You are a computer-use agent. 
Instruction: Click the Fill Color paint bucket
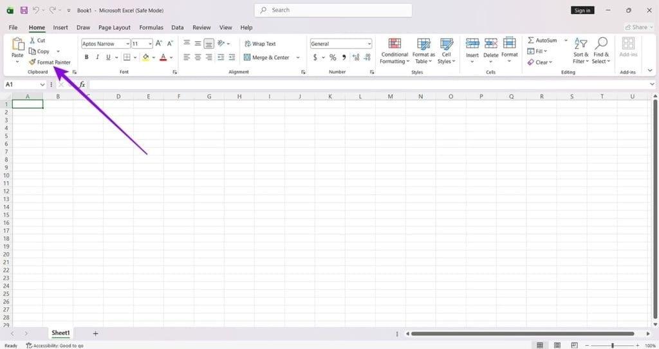tap(145, 57)
